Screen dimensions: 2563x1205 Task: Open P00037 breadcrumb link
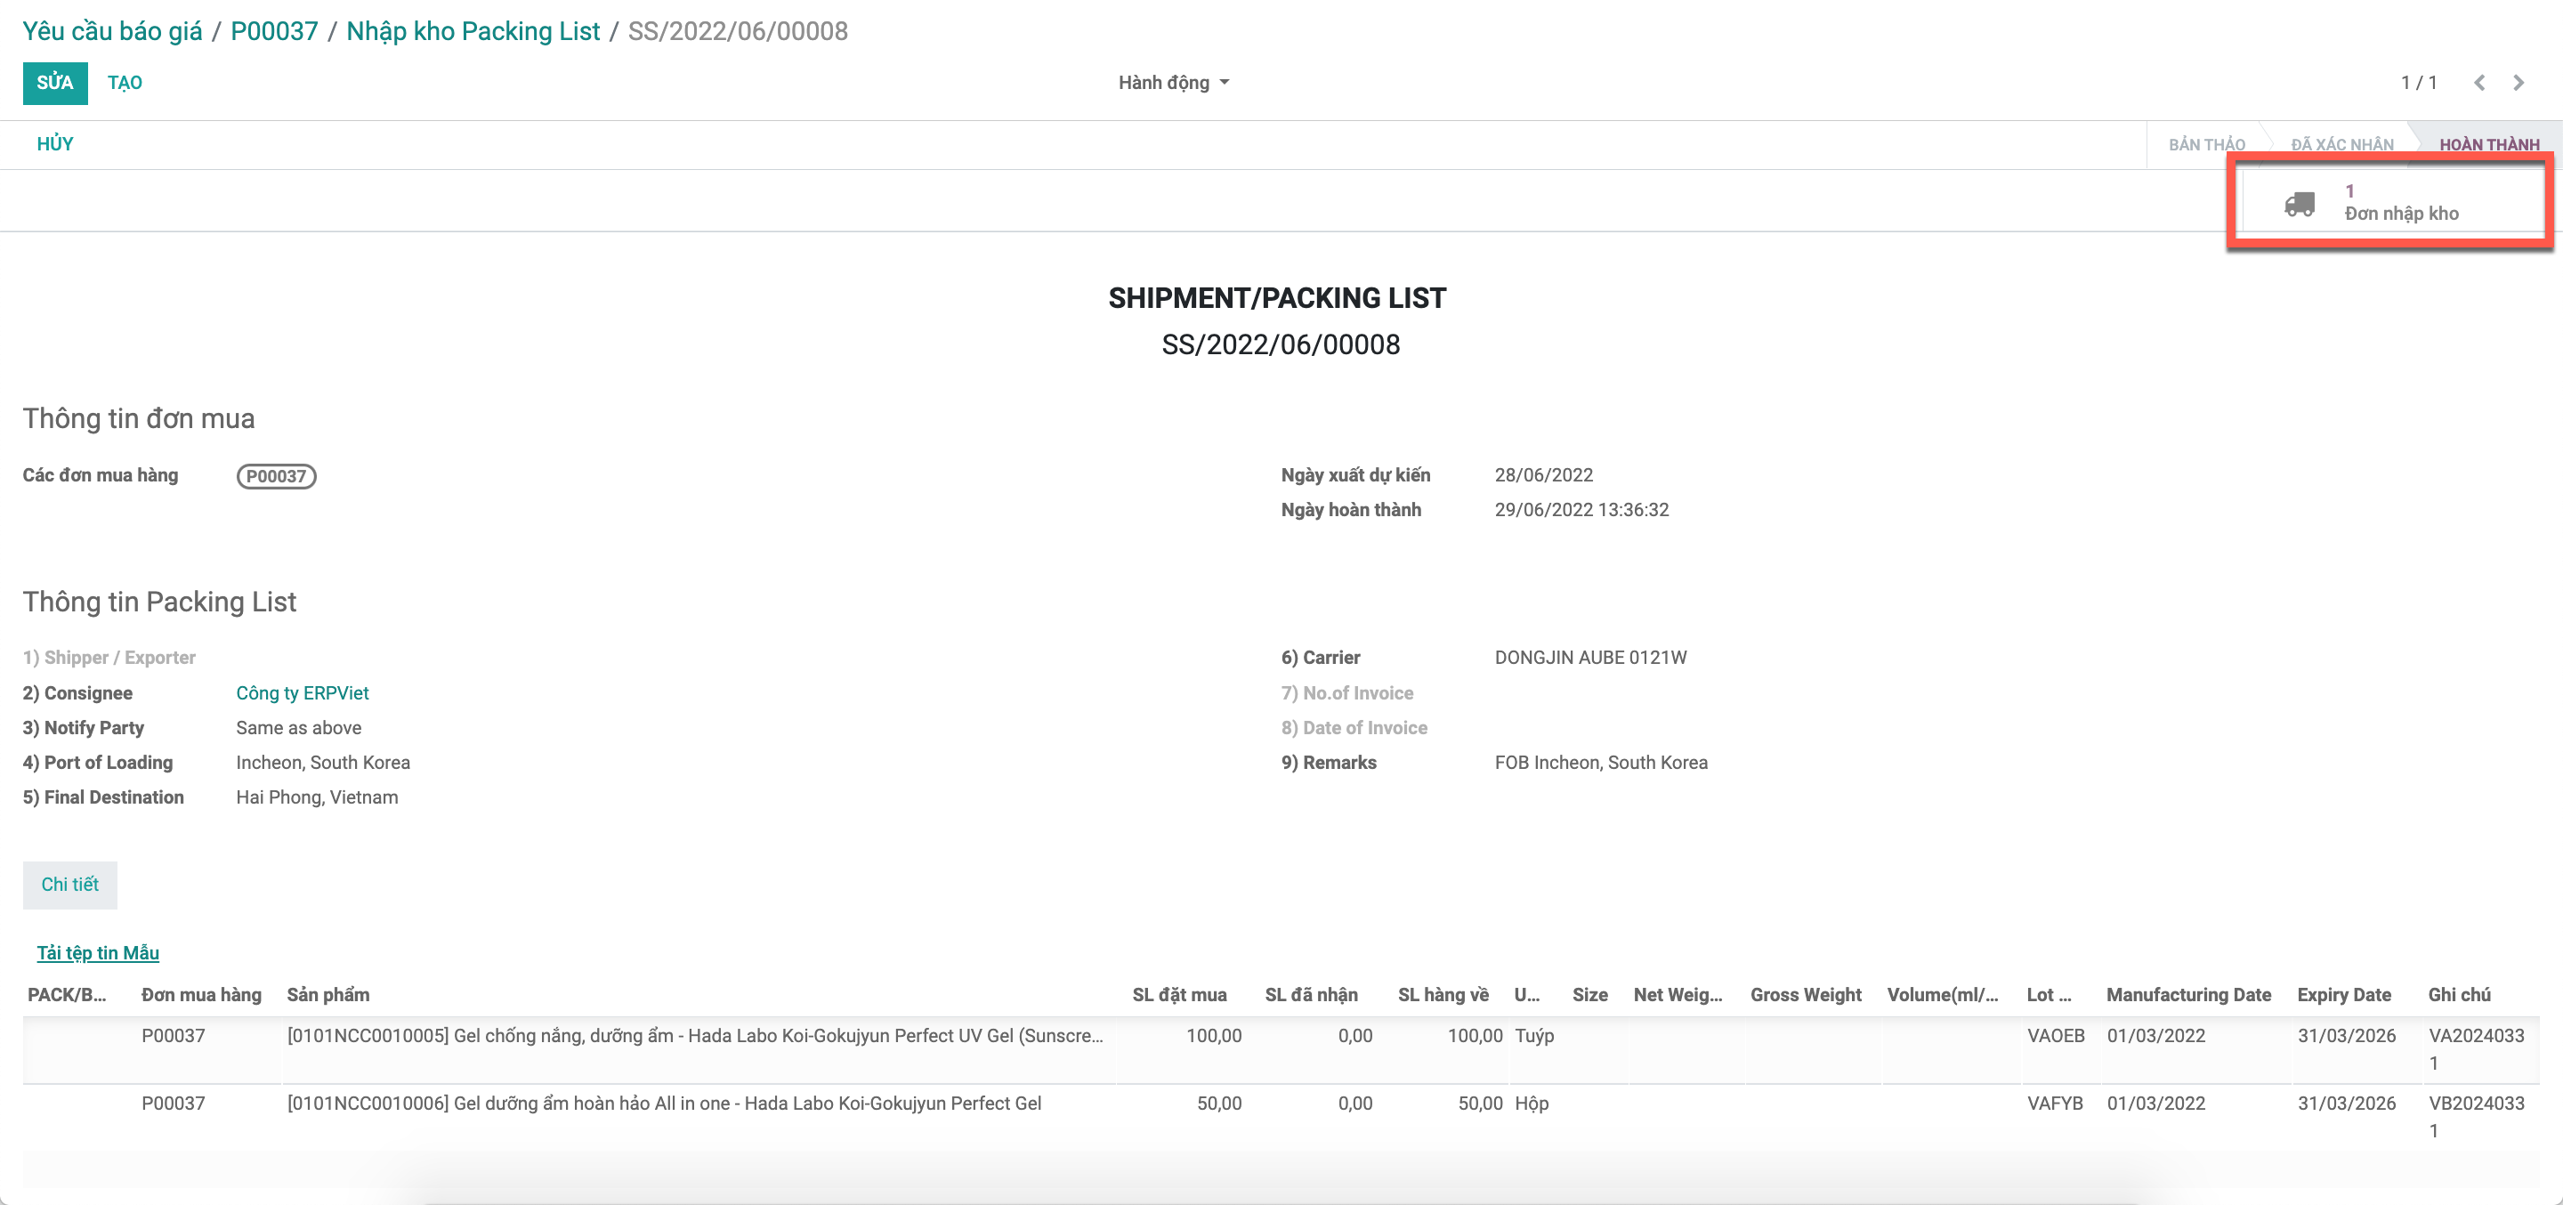point(275,31)
